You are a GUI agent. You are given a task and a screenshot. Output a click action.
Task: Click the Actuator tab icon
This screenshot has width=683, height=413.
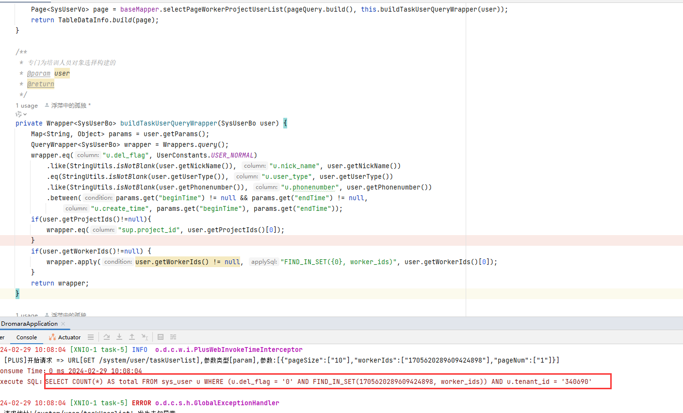click(x=52, y=337)
